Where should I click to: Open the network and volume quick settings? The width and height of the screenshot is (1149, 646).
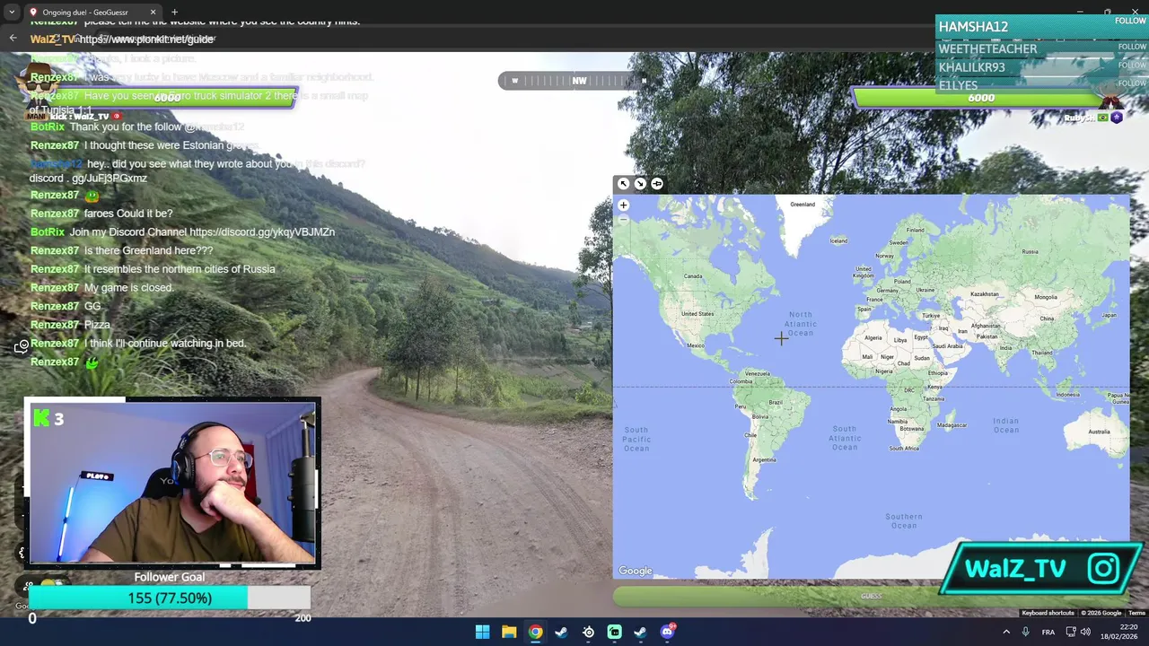(x=1081, y=632)
